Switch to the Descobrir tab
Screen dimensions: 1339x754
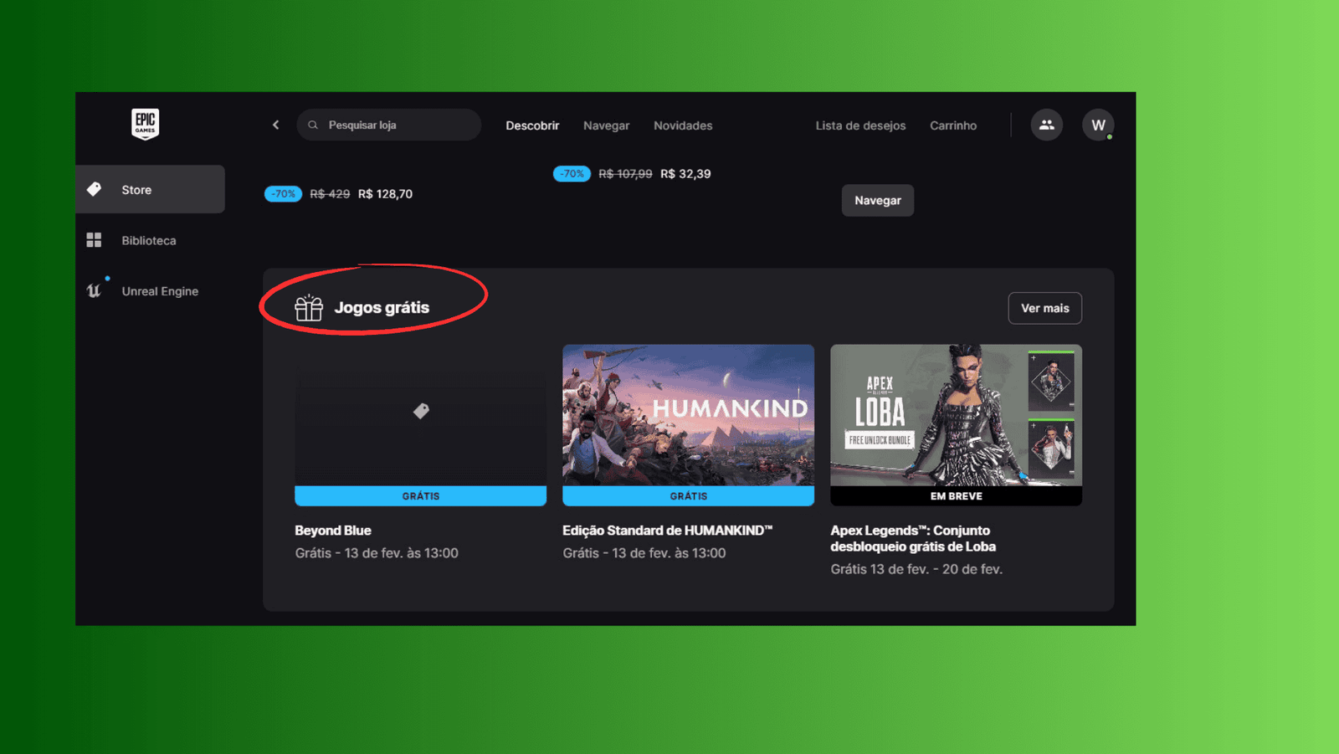(532, 126)
